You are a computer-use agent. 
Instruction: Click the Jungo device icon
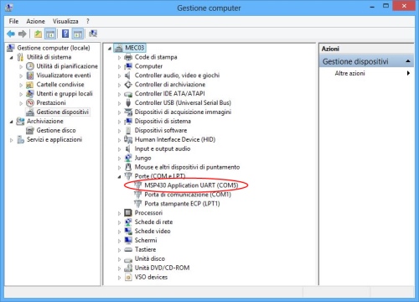128,158
